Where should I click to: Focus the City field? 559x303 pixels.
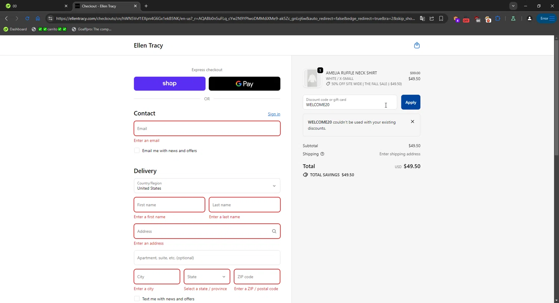pos(157,277)
